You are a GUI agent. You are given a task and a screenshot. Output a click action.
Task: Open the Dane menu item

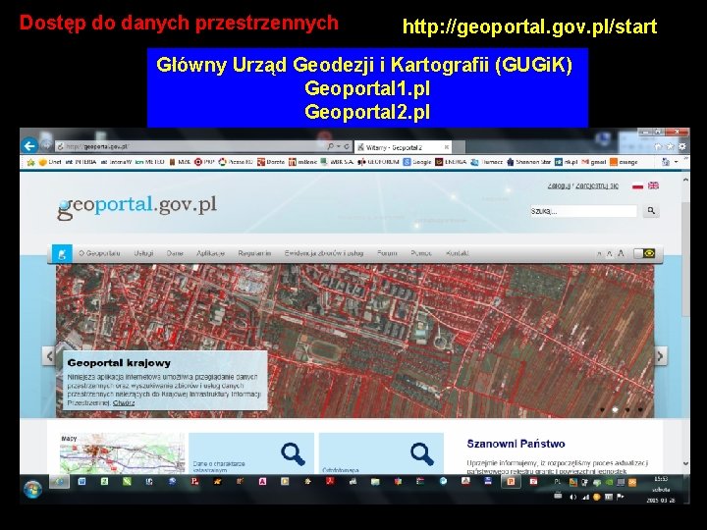(175, 253)
